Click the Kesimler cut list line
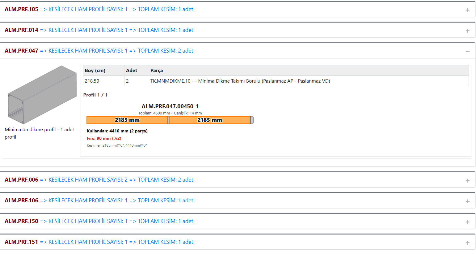476x254 pixels. (117, 145)
